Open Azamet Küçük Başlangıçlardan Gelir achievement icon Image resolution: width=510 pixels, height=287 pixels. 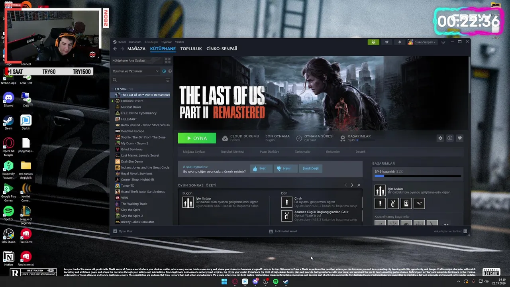pos(287,216)
